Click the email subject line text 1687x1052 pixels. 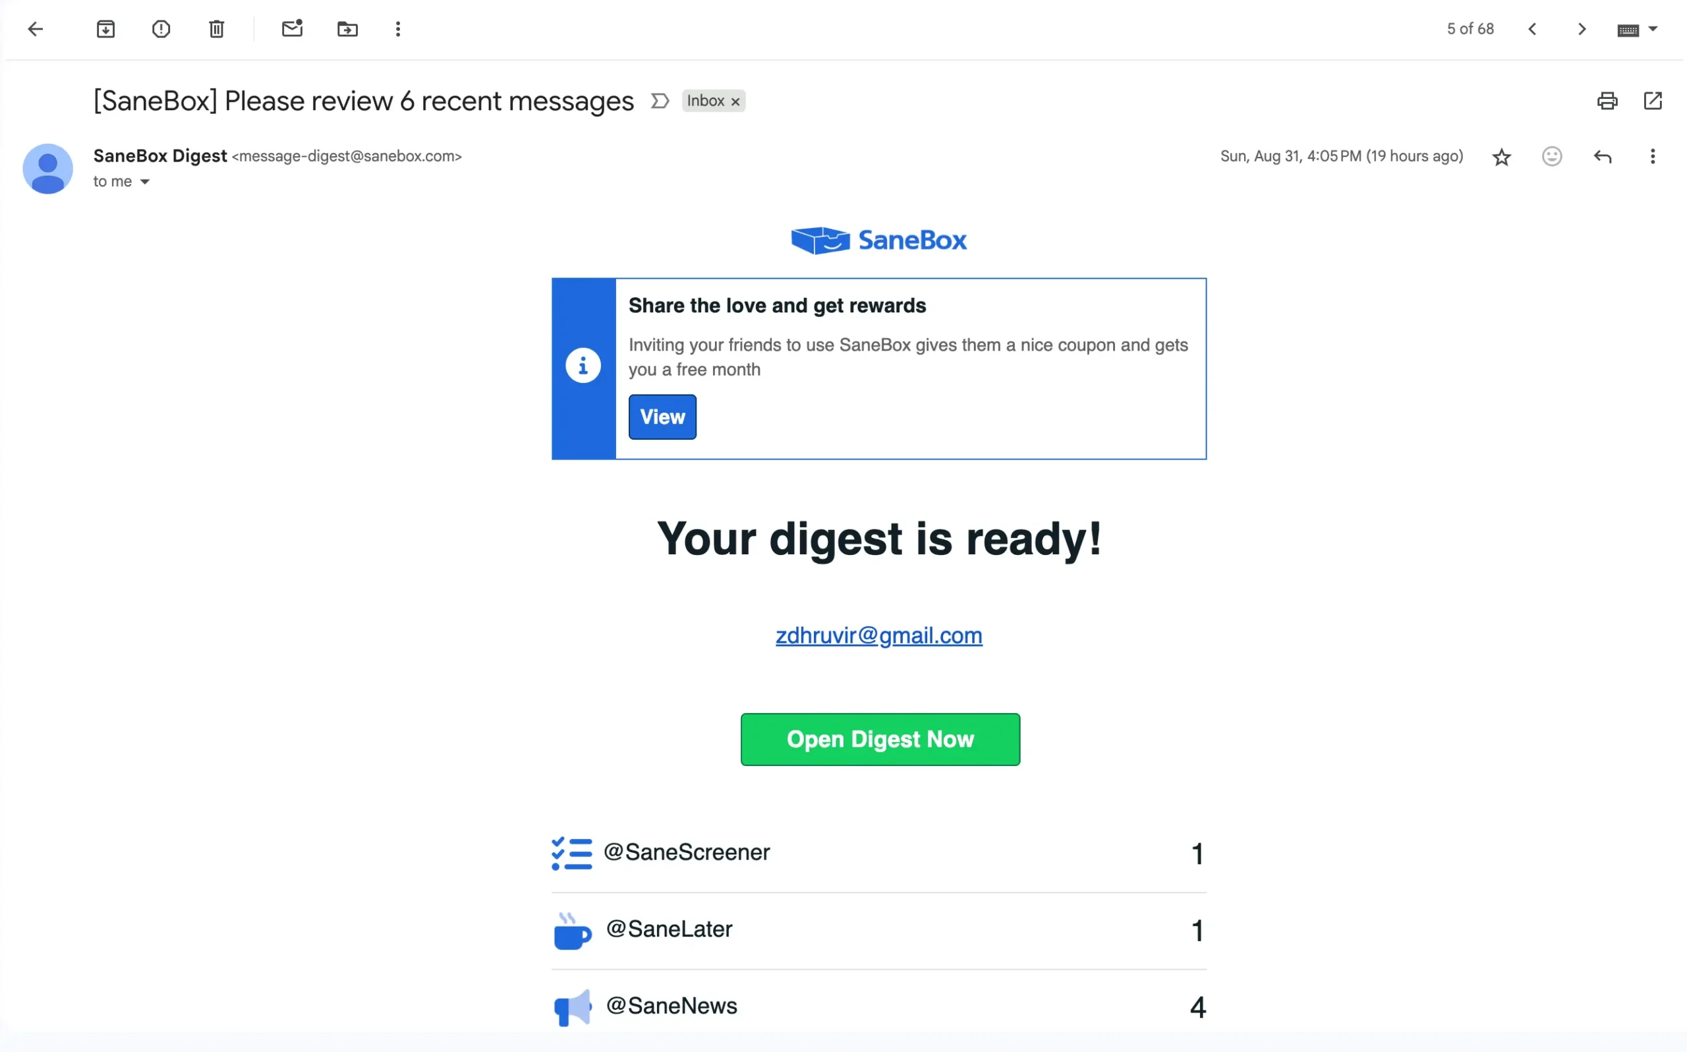coord(364,102)
